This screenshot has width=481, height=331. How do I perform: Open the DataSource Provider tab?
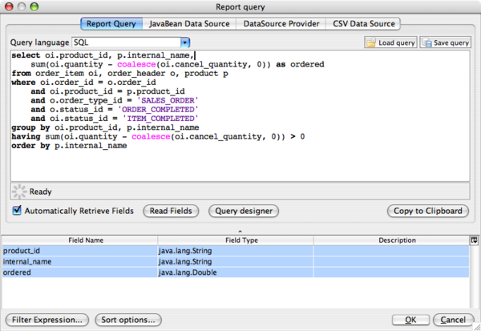click(x=281, y=24)
